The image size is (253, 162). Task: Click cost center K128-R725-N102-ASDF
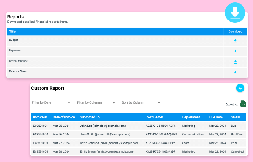tap(160, 151)
